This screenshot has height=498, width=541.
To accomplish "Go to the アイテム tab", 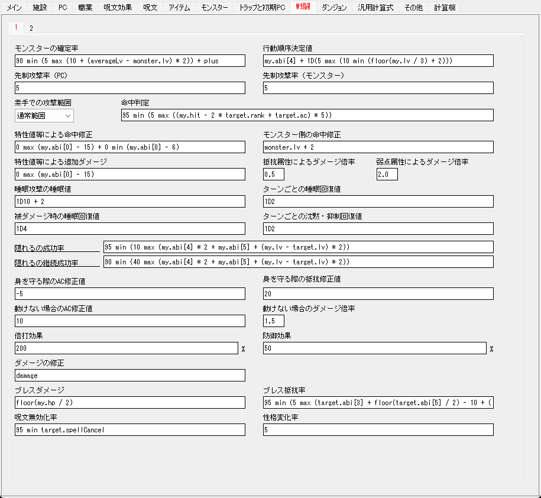I will [x=179, y=7].
